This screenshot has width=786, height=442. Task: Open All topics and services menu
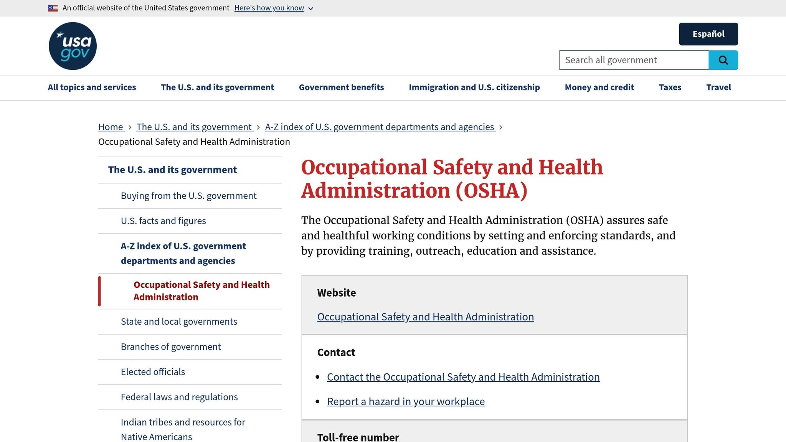[92, 87]
